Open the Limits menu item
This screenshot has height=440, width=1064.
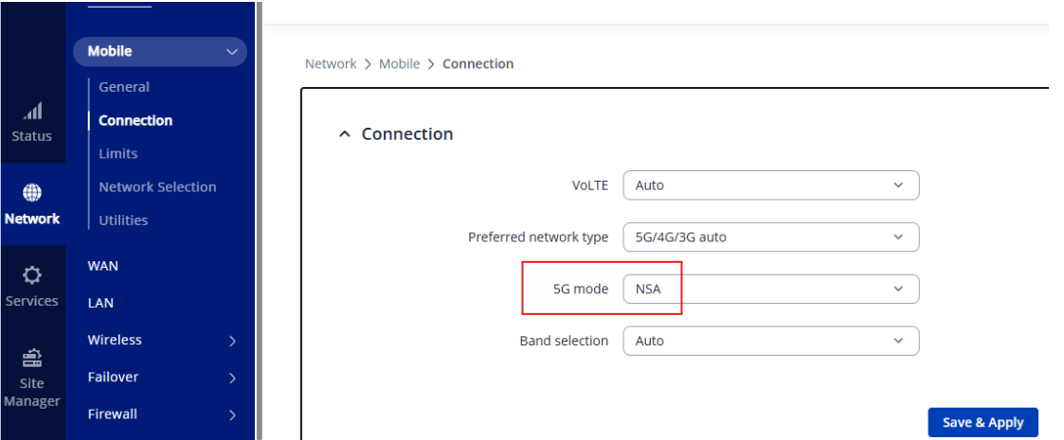(x=118, y=153)
